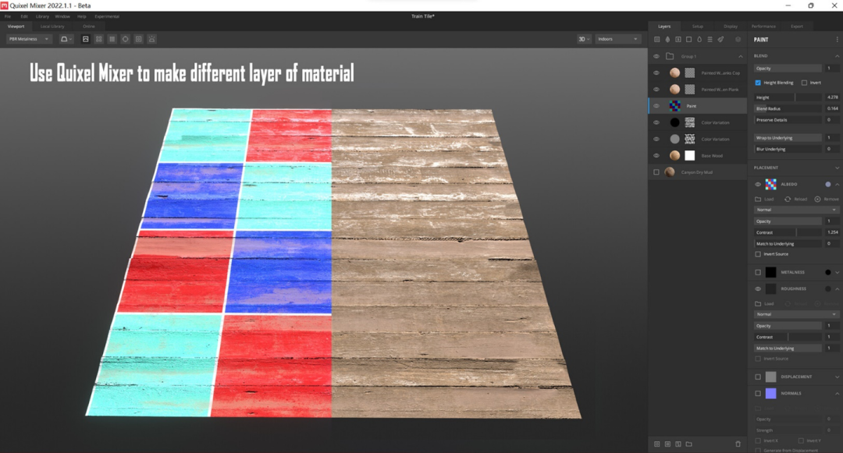843x453 pixels.
Task: Open Albedo blend mode Normal dropdown
Action: click(796, 210)
